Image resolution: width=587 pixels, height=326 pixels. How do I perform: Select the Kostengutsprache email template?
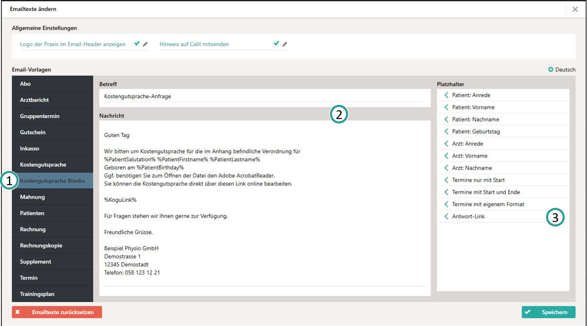[53, 165]
